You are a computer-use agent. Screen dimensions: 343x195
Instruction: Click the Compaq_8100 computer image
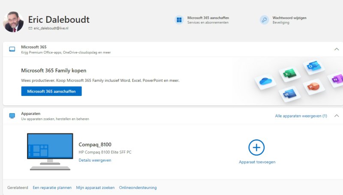coord(50,151)
